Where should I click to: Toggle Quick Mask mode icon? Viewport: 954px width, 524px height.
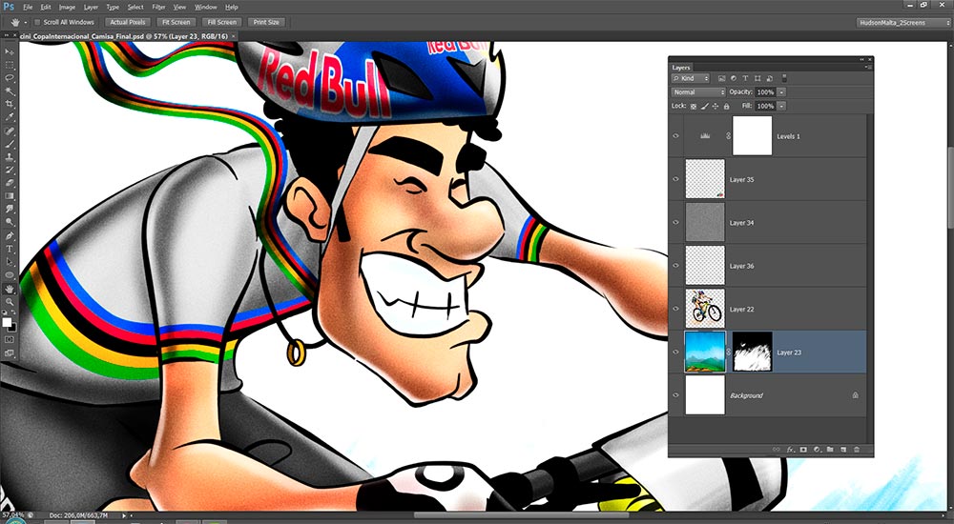pyautogui.click(x=10, y=342)
